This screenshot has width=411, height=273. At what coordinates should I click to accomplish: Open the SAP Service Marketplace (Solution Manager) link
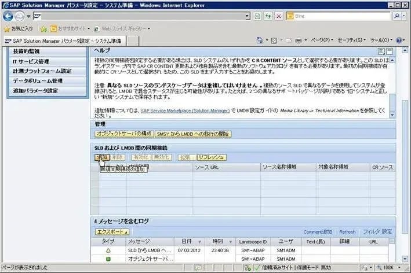pos(185,111)
